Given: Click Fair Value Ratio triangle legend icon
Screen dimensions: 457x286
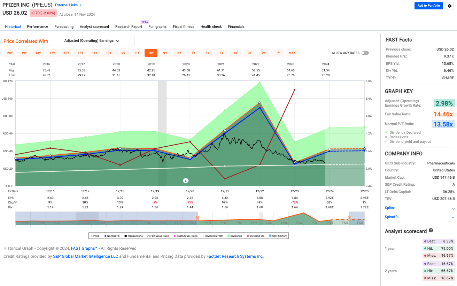Looking at the screenshot, I should pyautogui.click(x=149, y=236).
